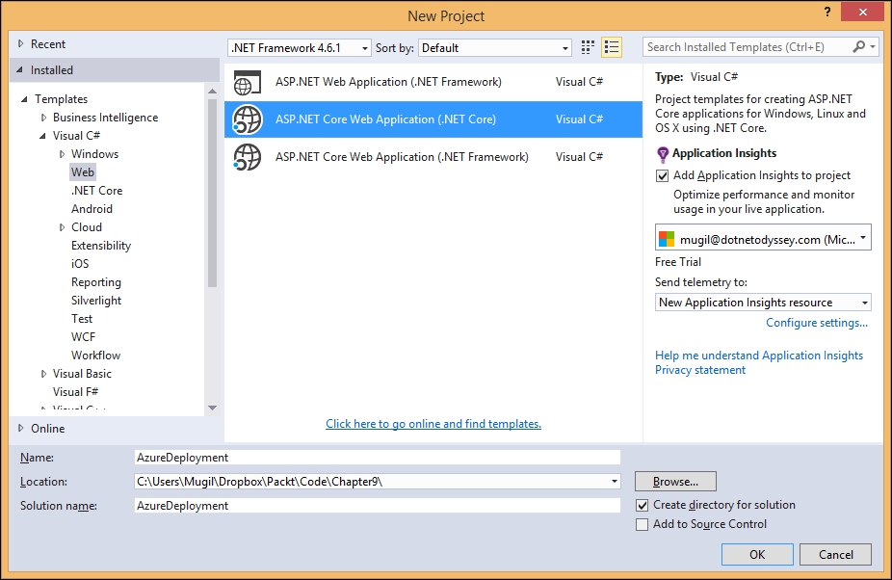Screen dimensions: 892x580
Task: Select the iOS category
Action: 80,264
